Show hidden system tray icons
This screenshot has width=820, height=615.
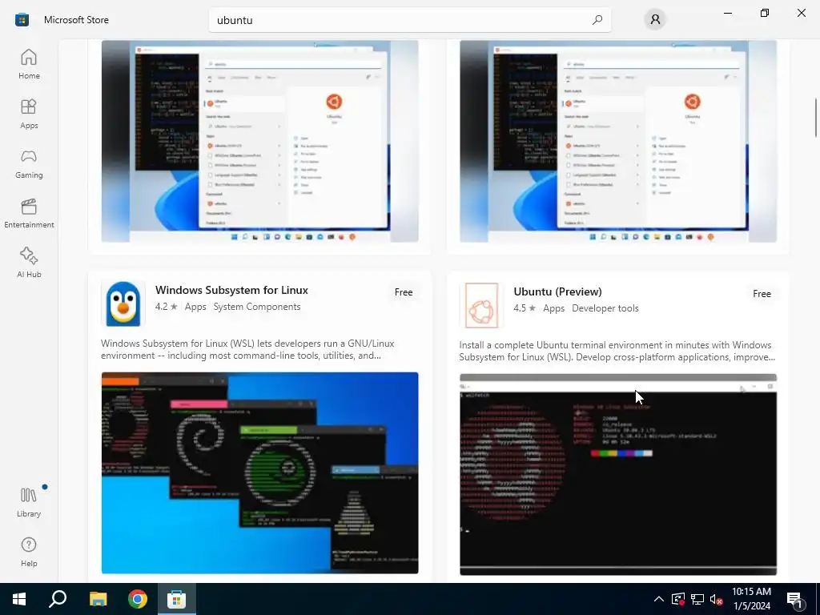[659, 599]
